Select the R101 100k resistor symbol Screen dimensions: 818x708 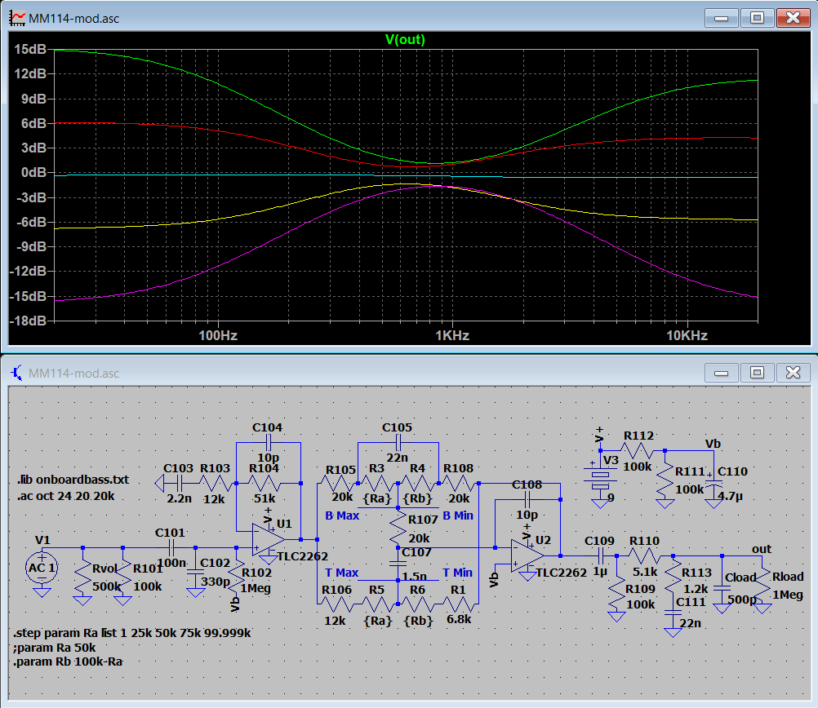pos(123,577)
